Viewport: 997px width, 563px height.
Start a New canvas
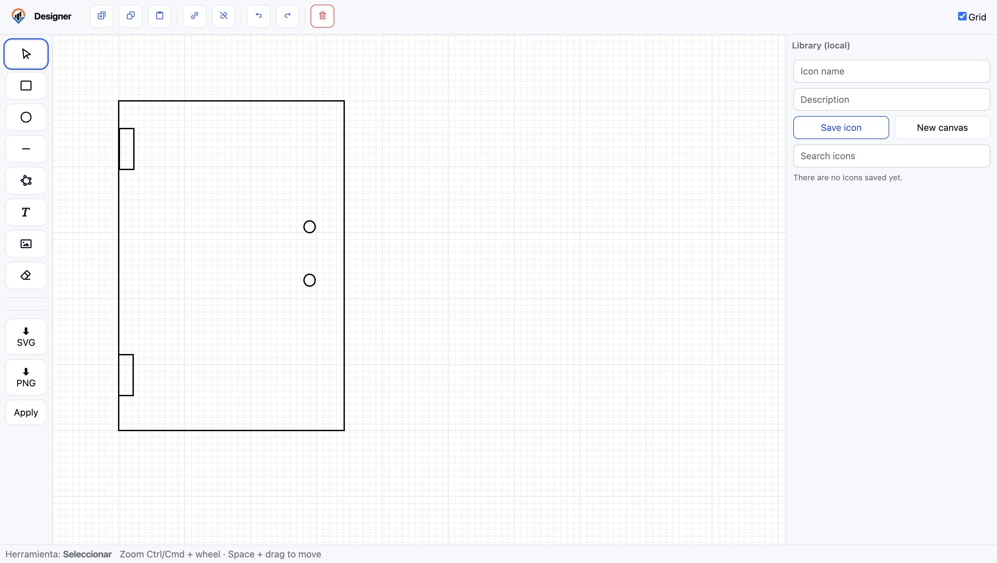(x=942, y=128)
